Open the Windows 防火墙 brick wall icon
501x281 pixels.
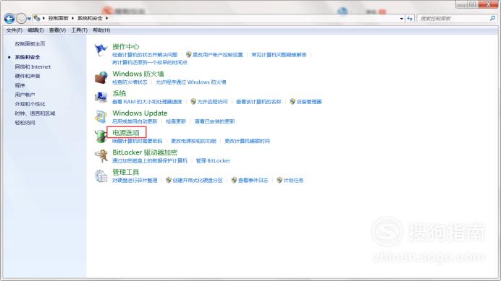pos(101,77)
